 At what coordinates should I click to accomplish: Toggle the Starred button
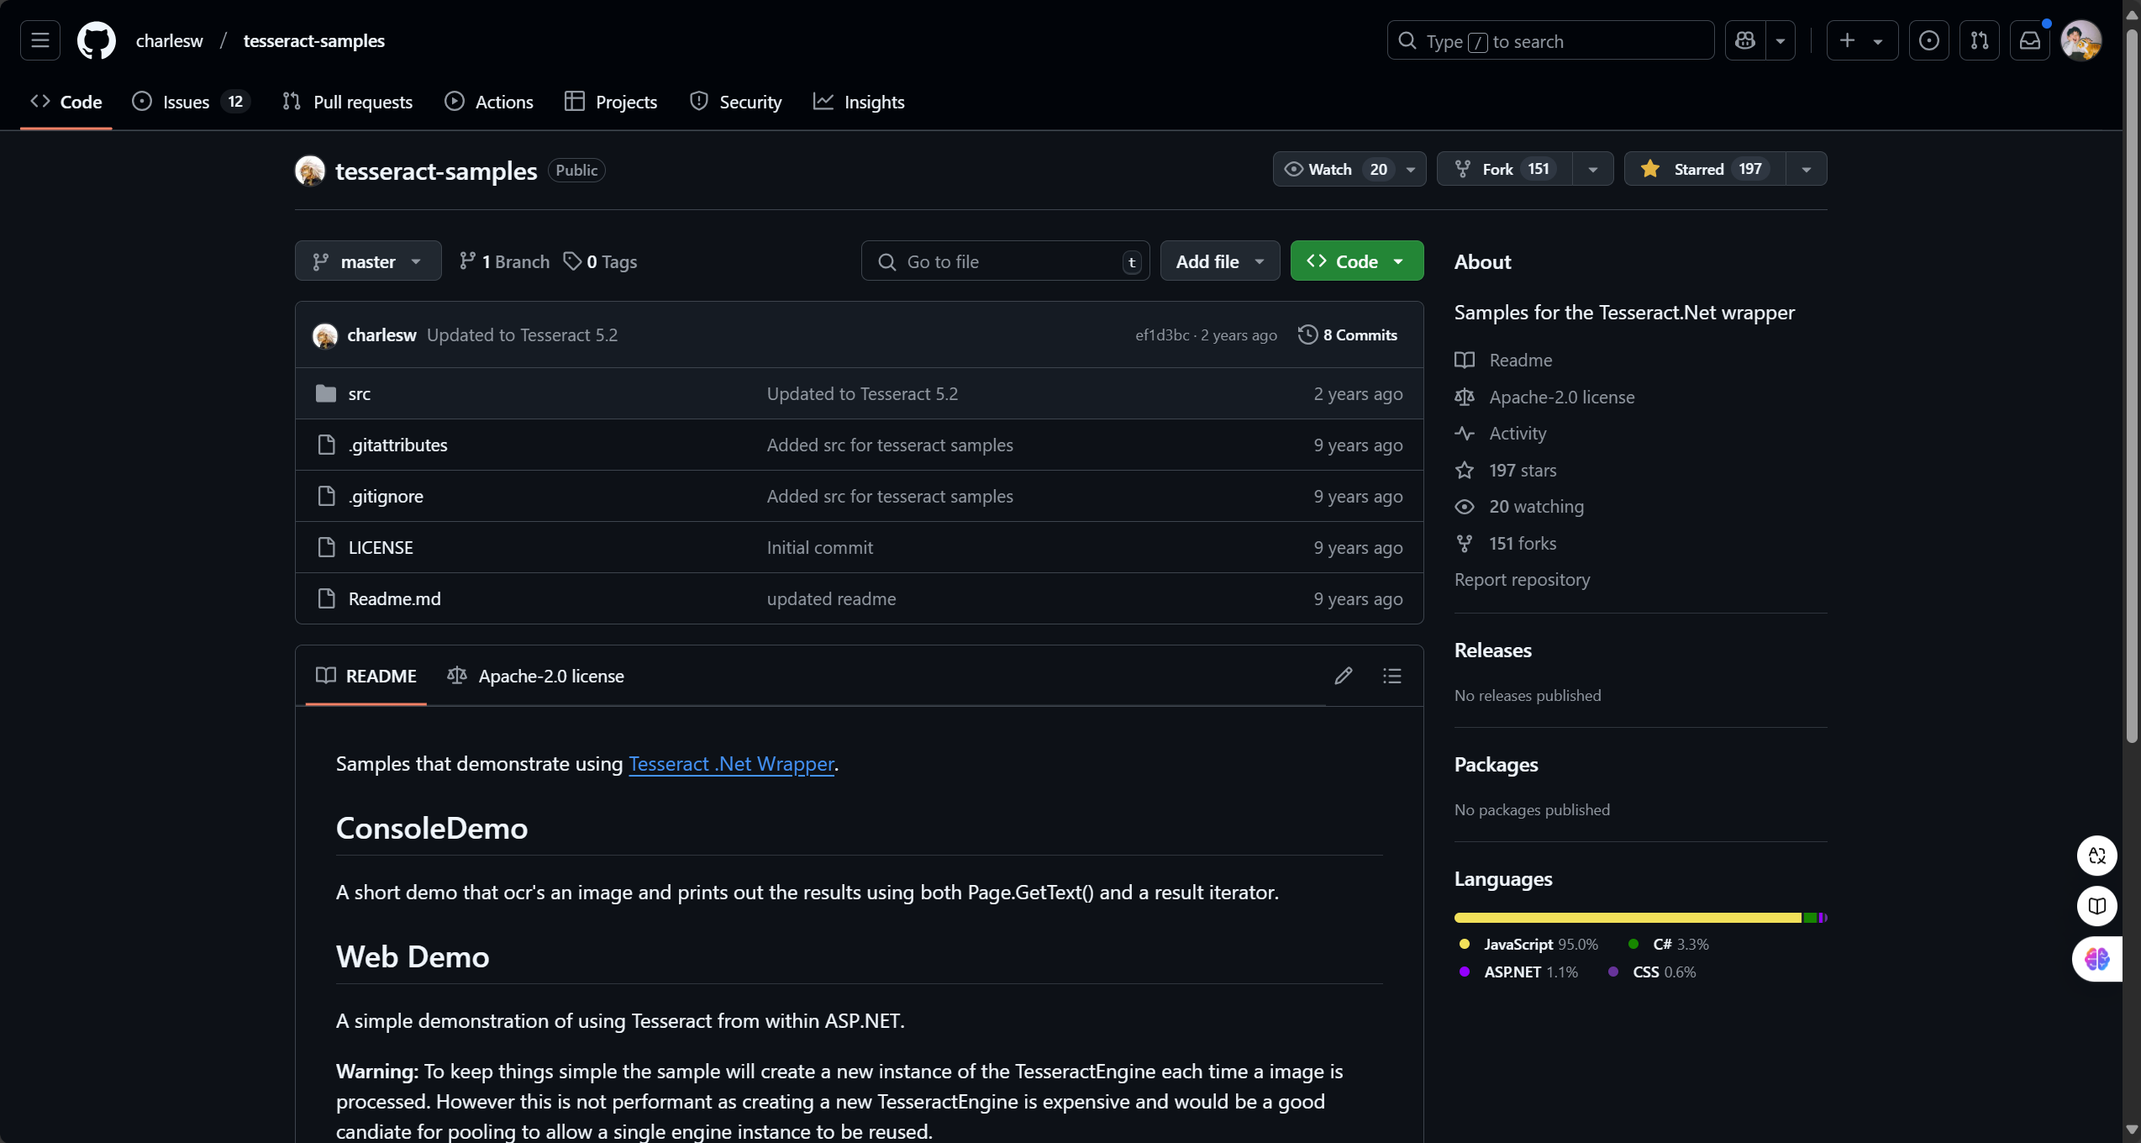(1705, 169)
